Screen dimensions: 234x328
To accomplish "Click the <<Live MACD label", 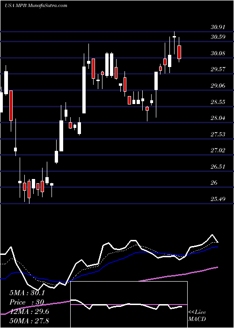I will tap(197, 316).
